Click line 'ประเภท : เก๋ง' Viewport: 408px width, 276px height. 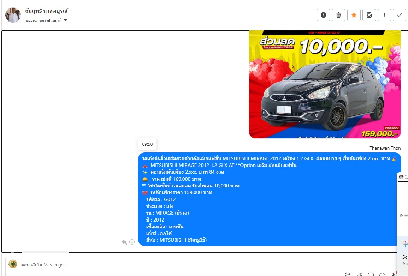pyautogui.click(x=160, y=206)
